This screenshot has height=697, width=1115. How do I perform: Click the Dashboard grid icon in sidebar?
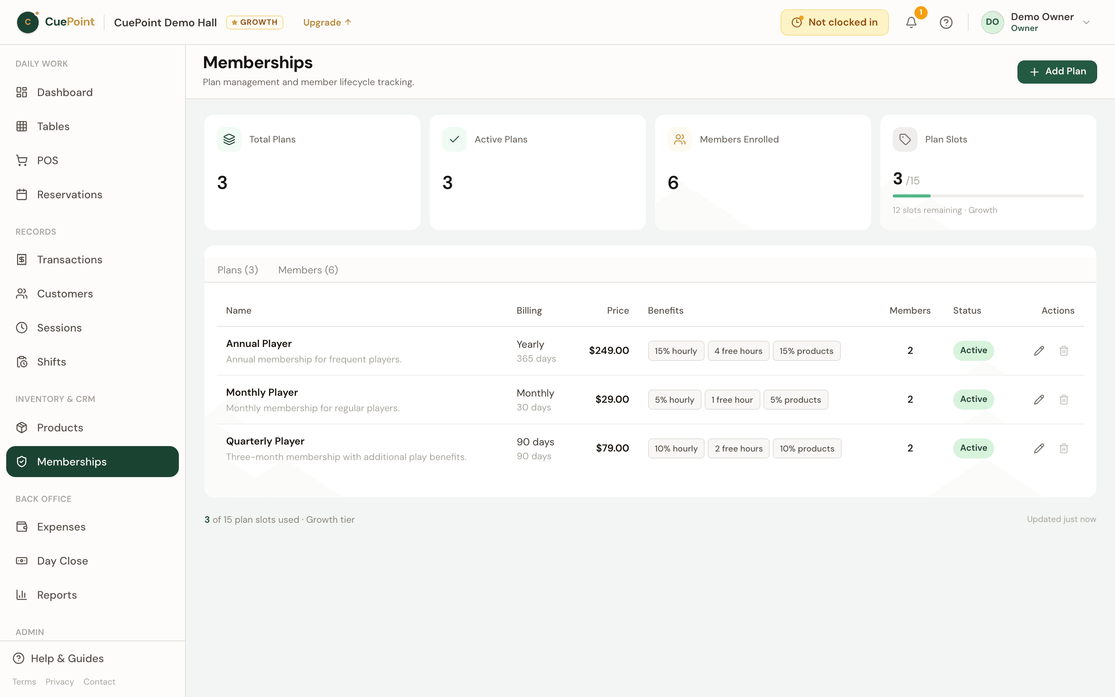click(22, 92)
